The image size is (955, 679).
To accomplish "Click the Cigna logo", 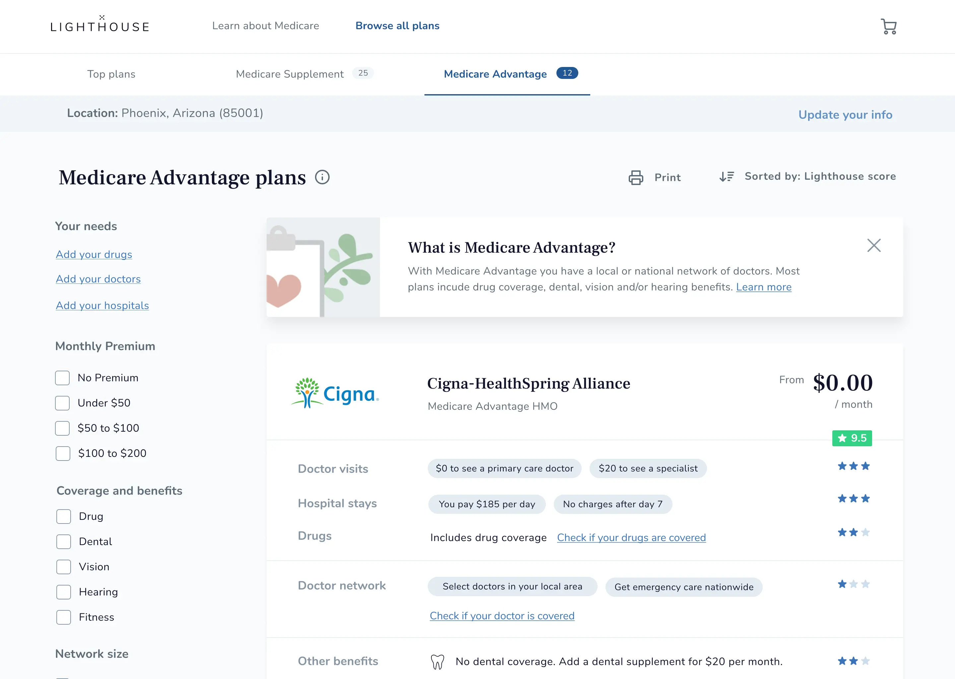I will (x=335, y=393).
